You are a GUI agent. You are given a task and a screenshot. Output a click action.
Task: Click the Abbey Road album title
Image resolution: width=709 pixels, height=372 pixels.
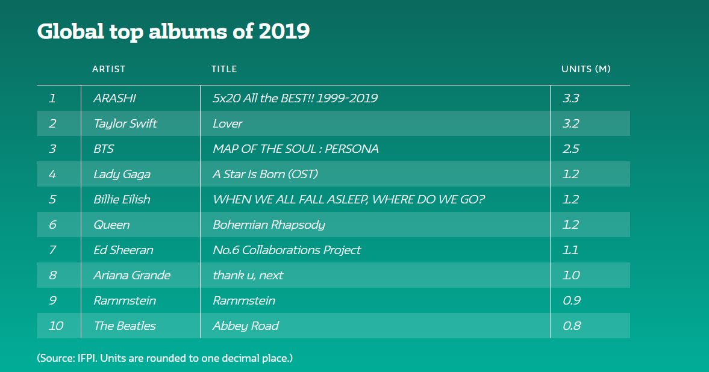pyautogui.click(x=246, y=326)
